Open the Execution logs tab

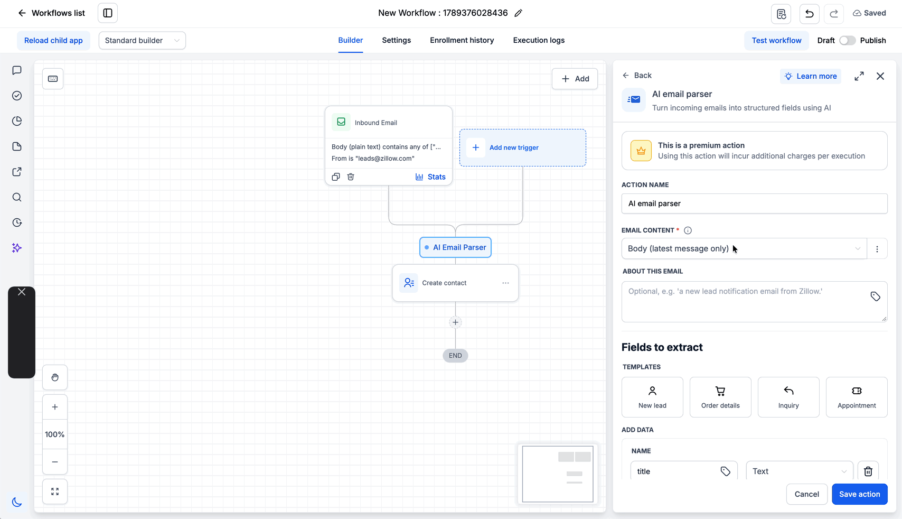(539, 40)
